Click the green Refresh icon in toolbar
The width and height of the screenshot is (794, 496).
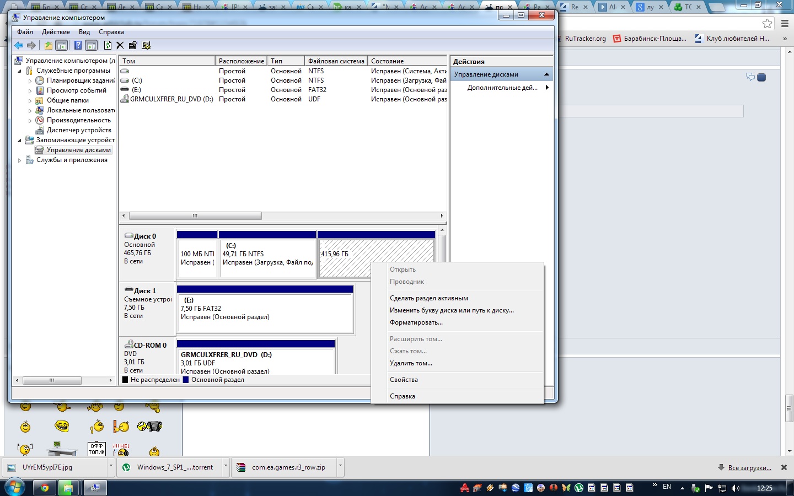[x=108, y=45]
